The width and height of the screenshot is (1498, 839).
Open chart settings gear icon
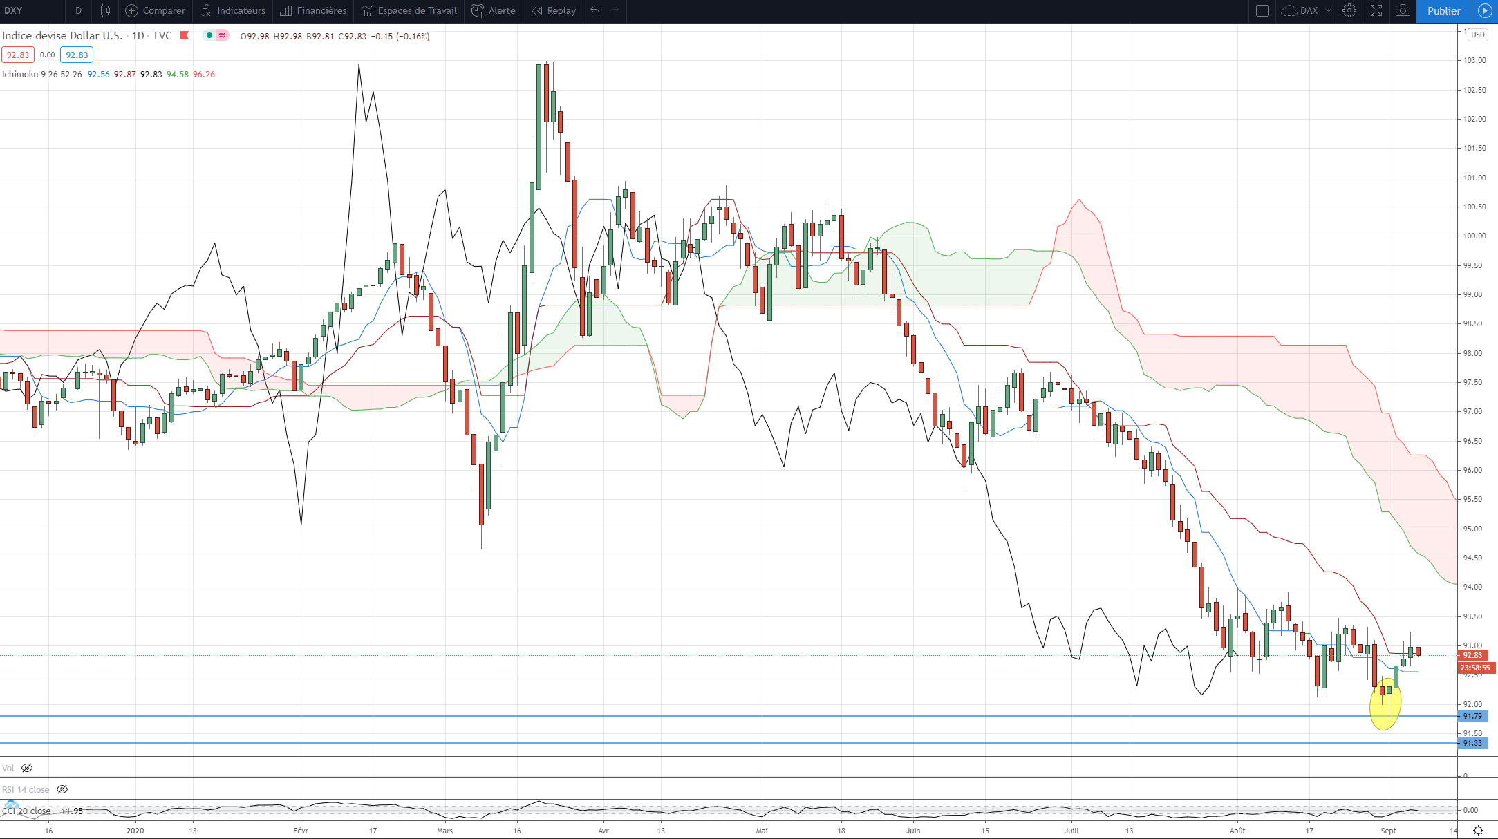(x=1349, y=10)
